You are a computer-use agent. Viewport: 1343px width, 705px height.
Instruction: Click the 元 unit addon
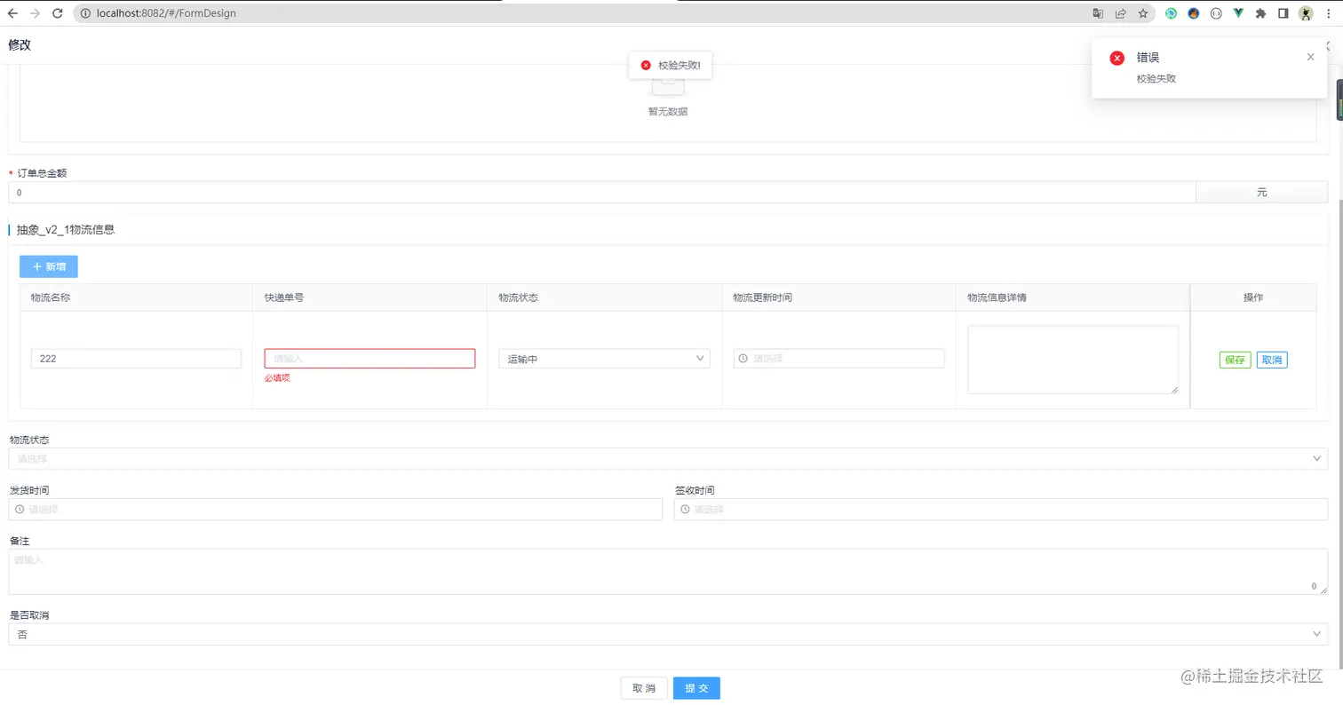point(1262,193)
